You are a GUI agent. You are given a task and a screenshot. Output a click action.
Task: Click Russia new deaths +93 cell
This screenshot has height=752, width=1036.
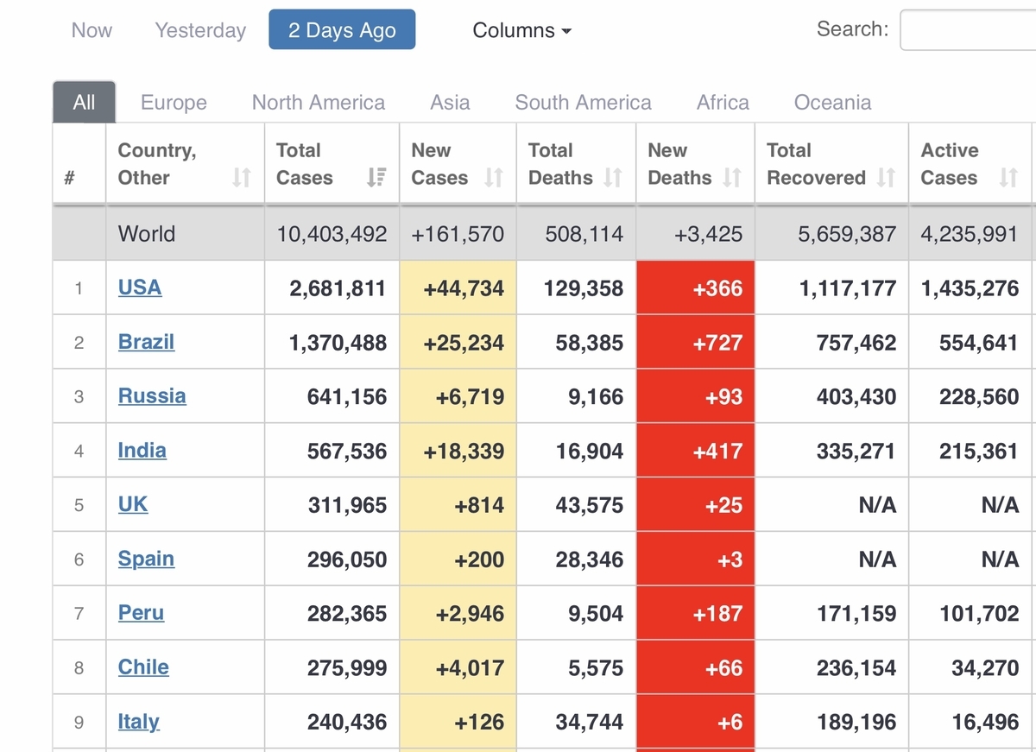(695, 396)
